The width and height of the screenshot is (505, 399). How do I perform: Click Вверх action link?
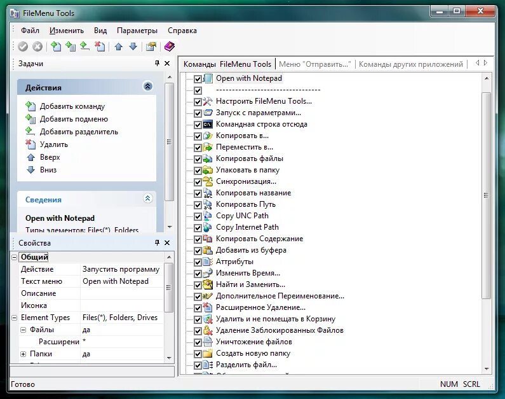pyautogui.click(x=50, y=157)
